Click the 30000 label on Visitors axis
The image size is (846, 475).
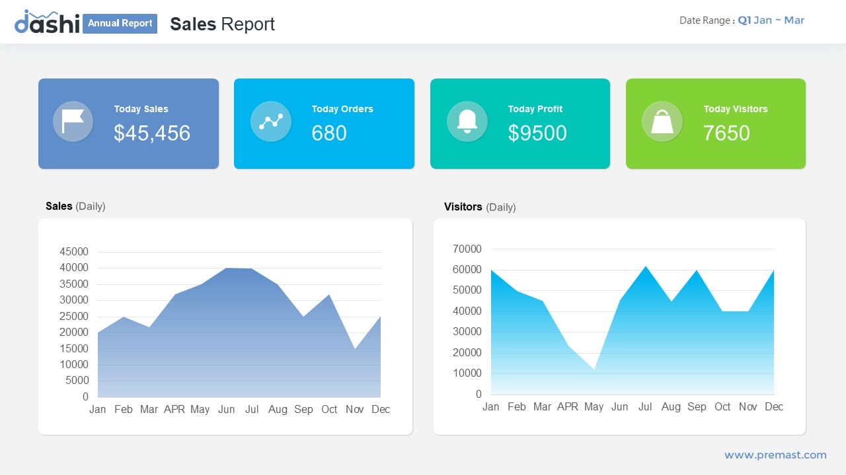[x=467, y=331]
